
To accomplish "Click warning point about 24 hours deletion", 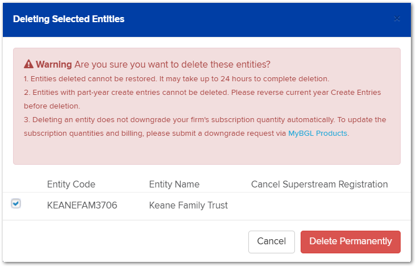I will point(176,79).
